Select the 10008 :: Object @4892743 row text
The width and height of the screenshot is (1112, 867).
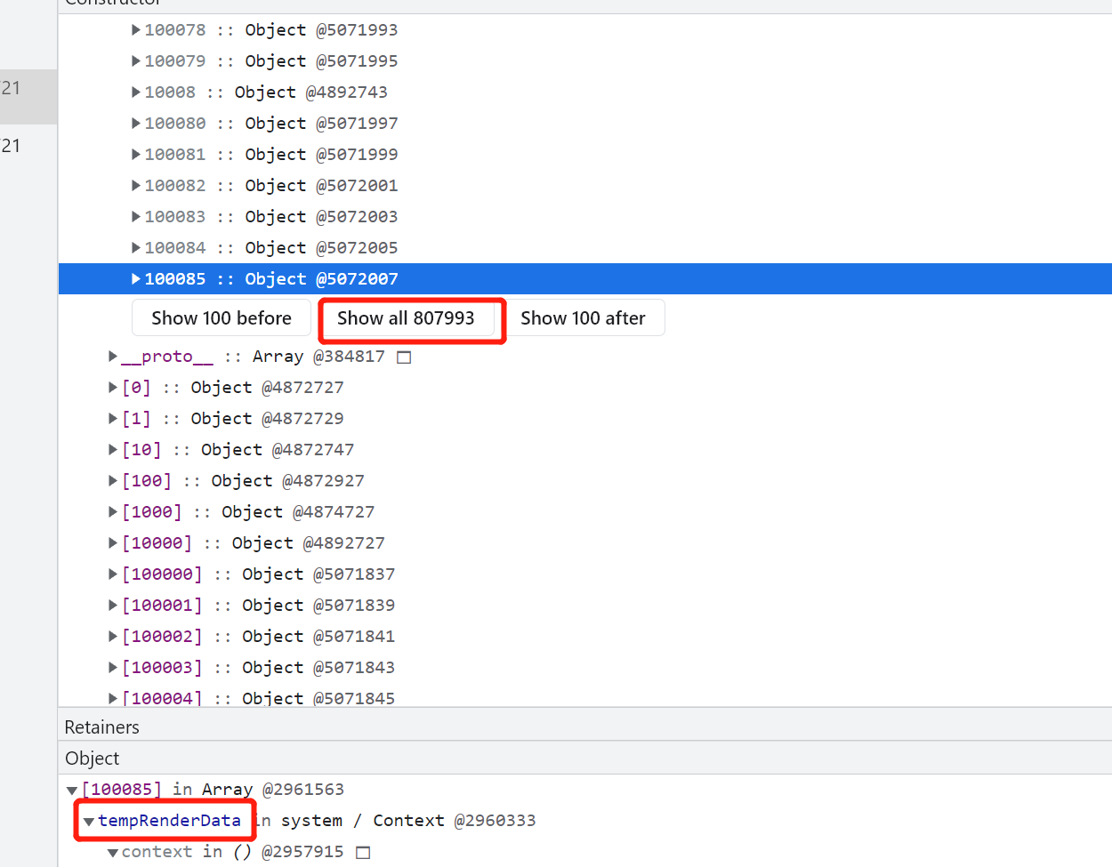coord(266,92)
